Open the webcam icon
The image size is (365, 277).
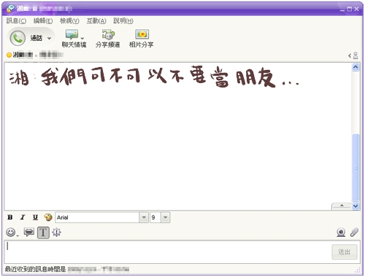[341, 233]
